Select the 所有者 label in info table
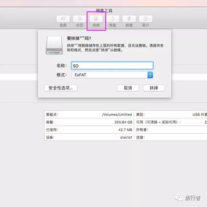This screenshot has width=207, height=207. 142,130
